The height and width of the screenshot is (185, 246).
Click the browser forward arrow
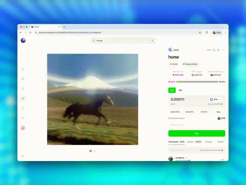[25, 33]
